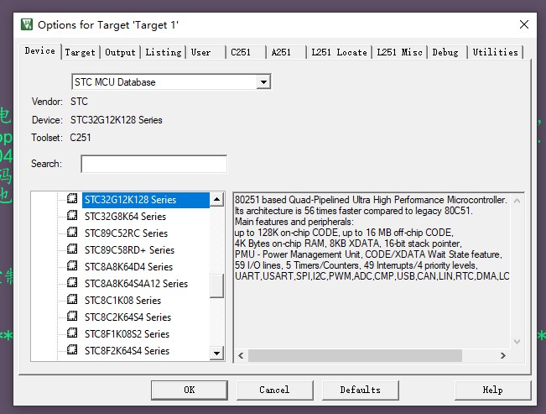
Task: Click the Help button
Action: 492,390
